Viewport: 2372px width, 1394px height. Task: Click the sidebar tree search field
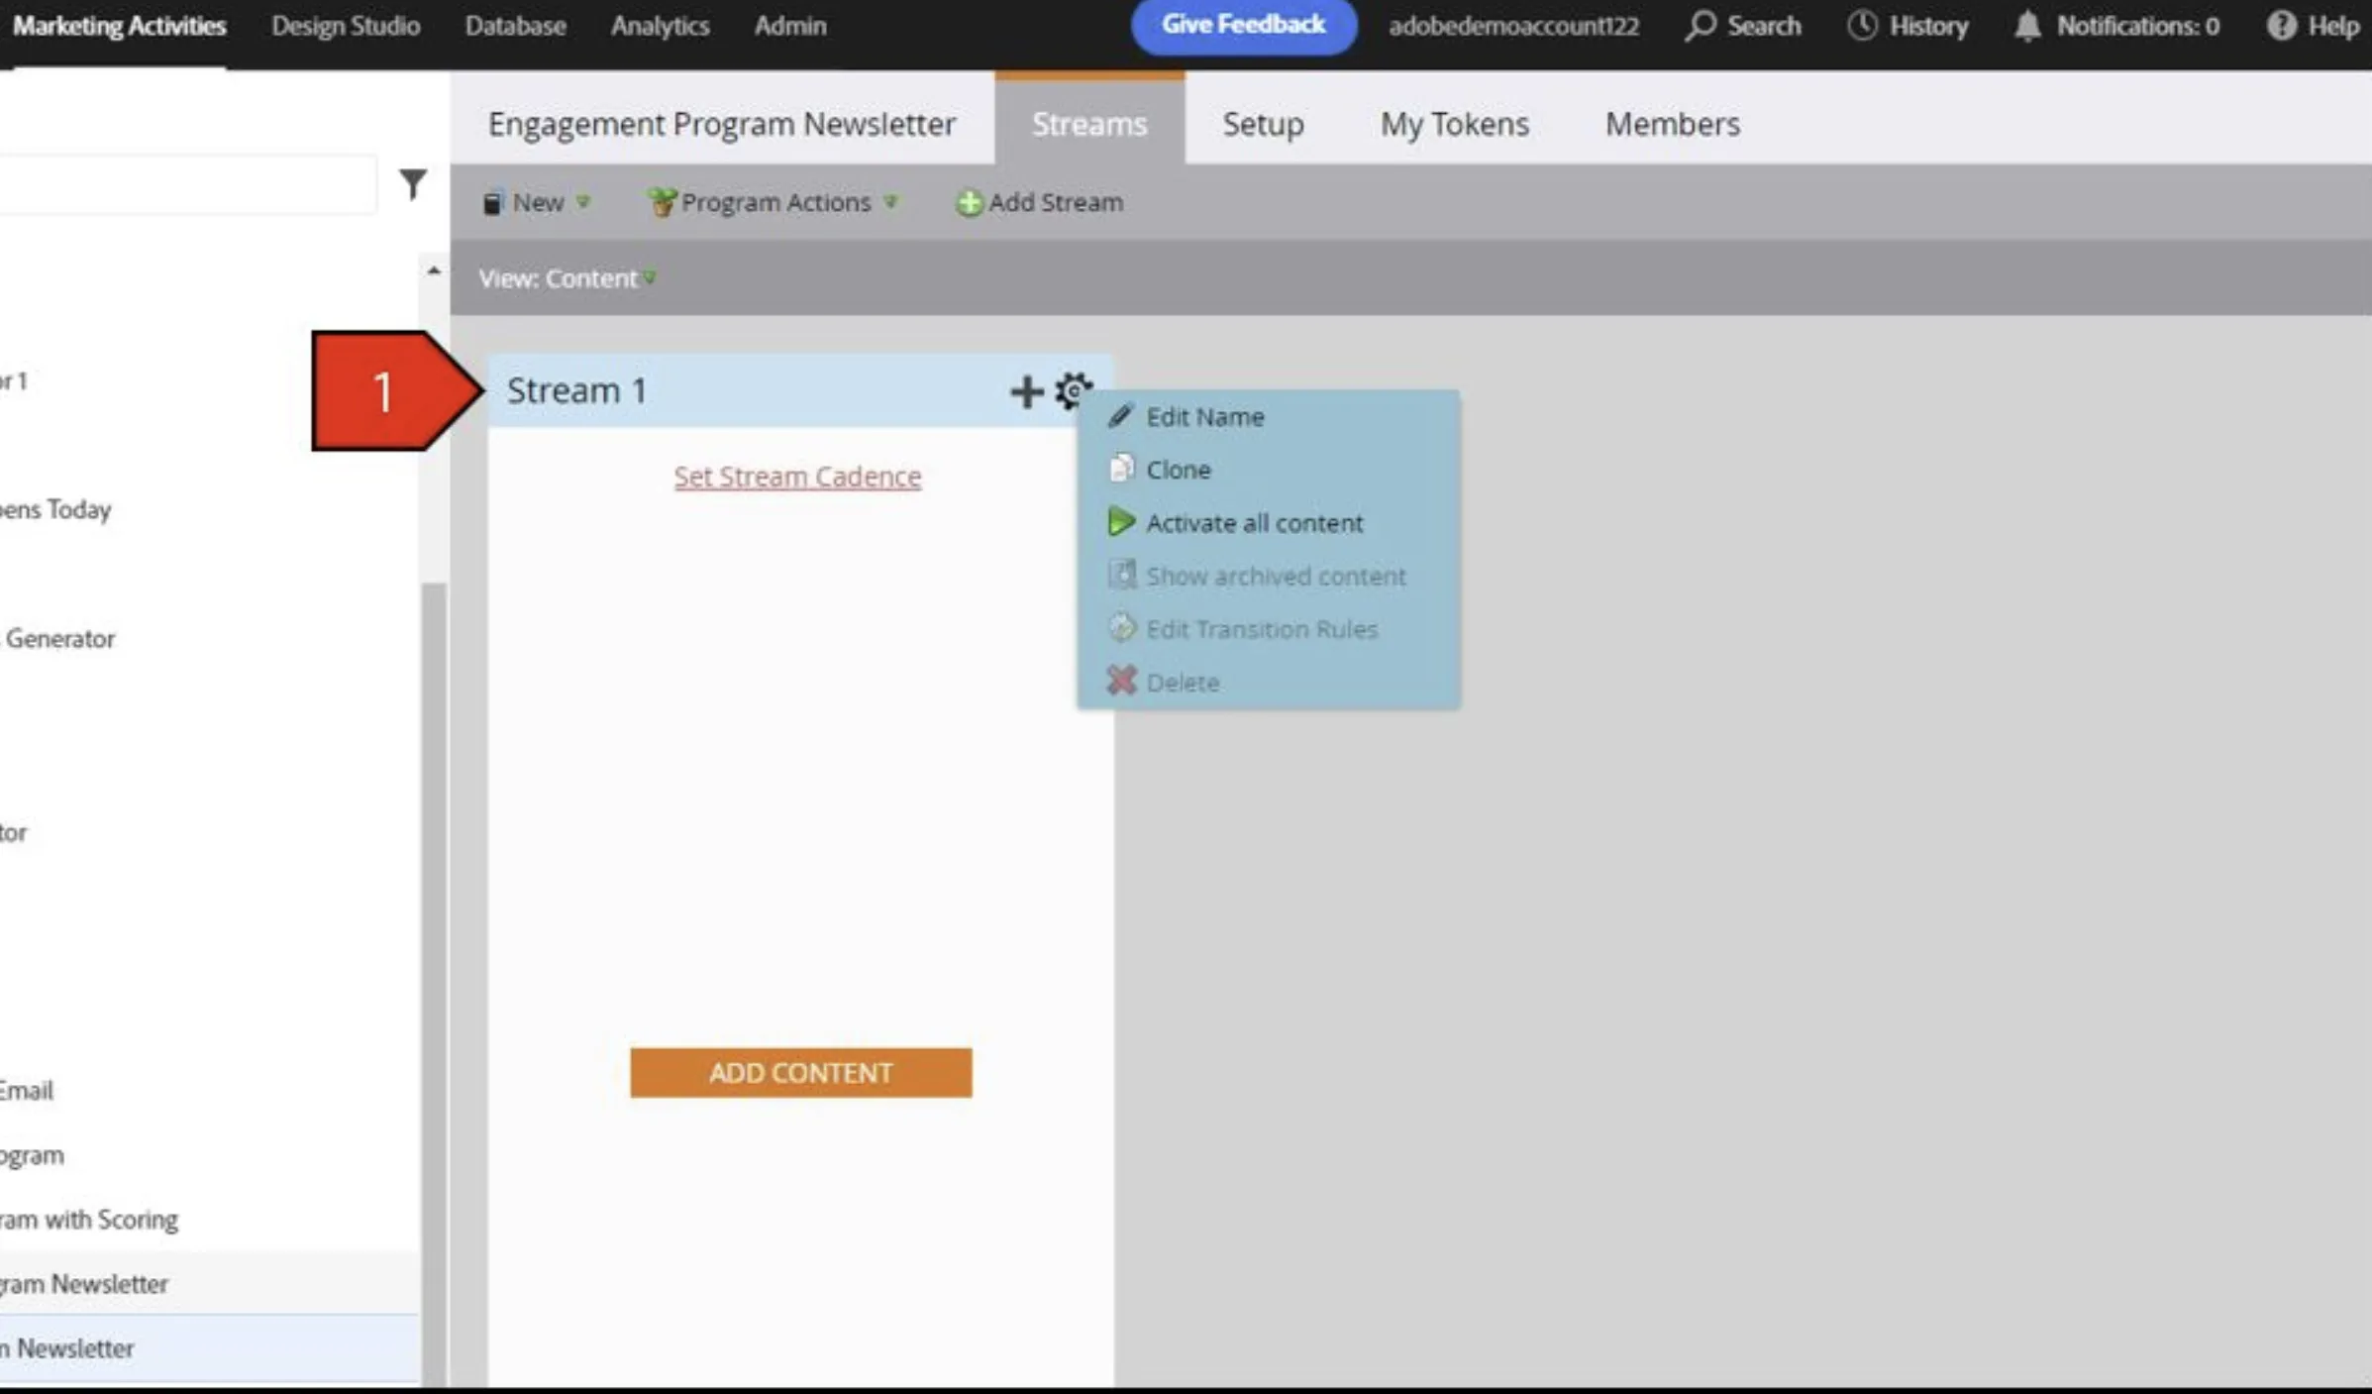coord(188,183)
